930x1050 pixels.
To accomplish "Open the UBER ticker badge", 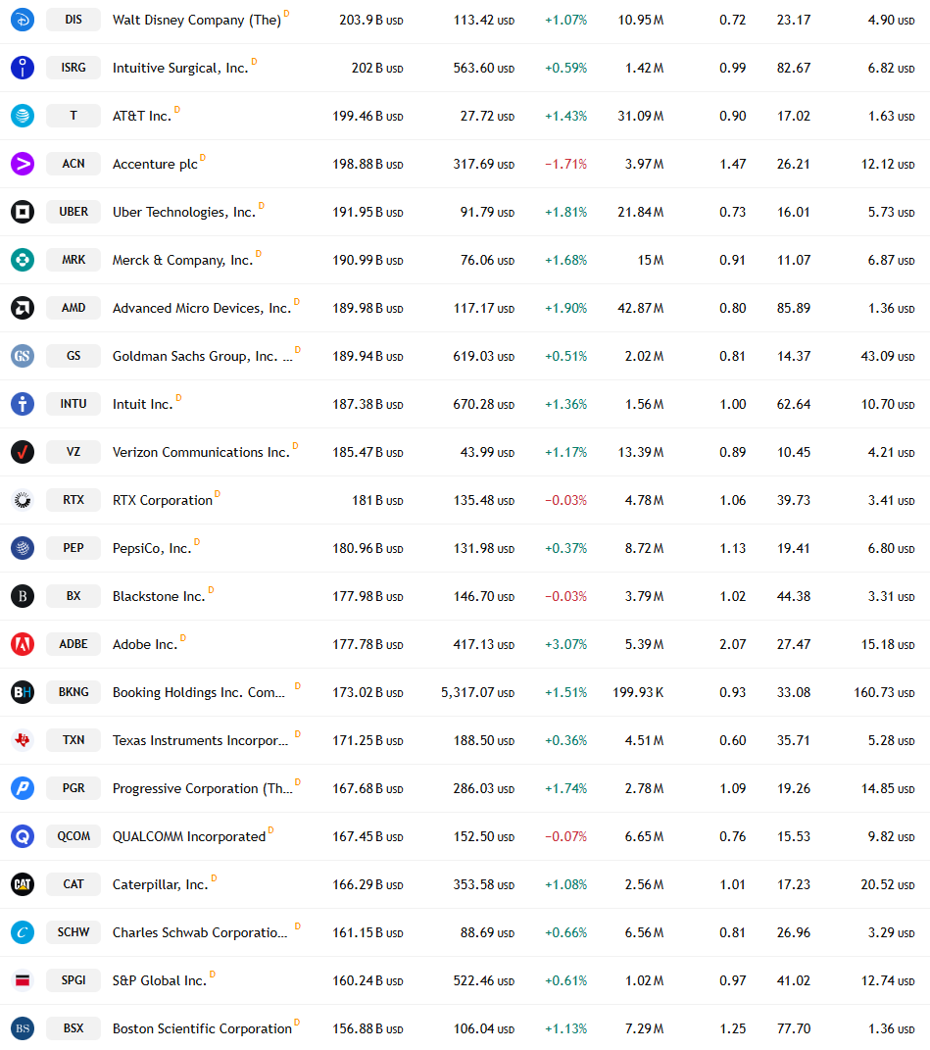I will pyautogui.click(x=73, y=212).
